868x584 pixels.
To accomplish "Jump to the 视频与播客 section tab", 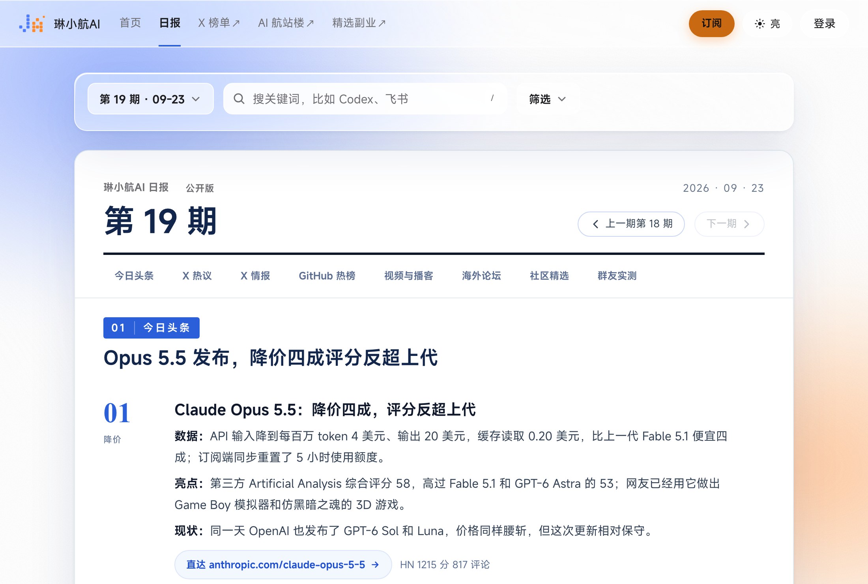I will coord(409,276).
